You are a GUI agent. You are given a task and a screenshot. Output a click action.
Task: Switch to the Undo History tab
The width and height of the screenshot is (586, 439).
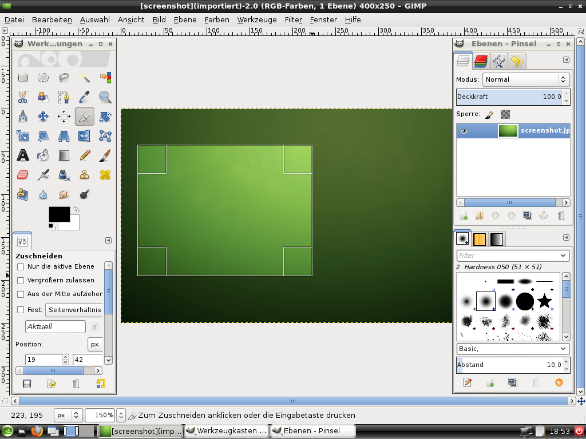[x=517, y=61]
